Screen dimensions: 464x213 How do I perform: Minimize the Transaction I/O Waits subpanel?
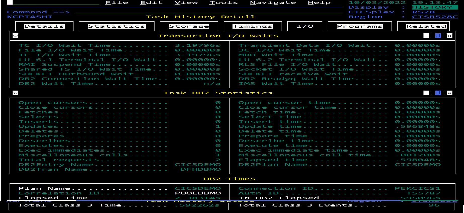(426, 36)
